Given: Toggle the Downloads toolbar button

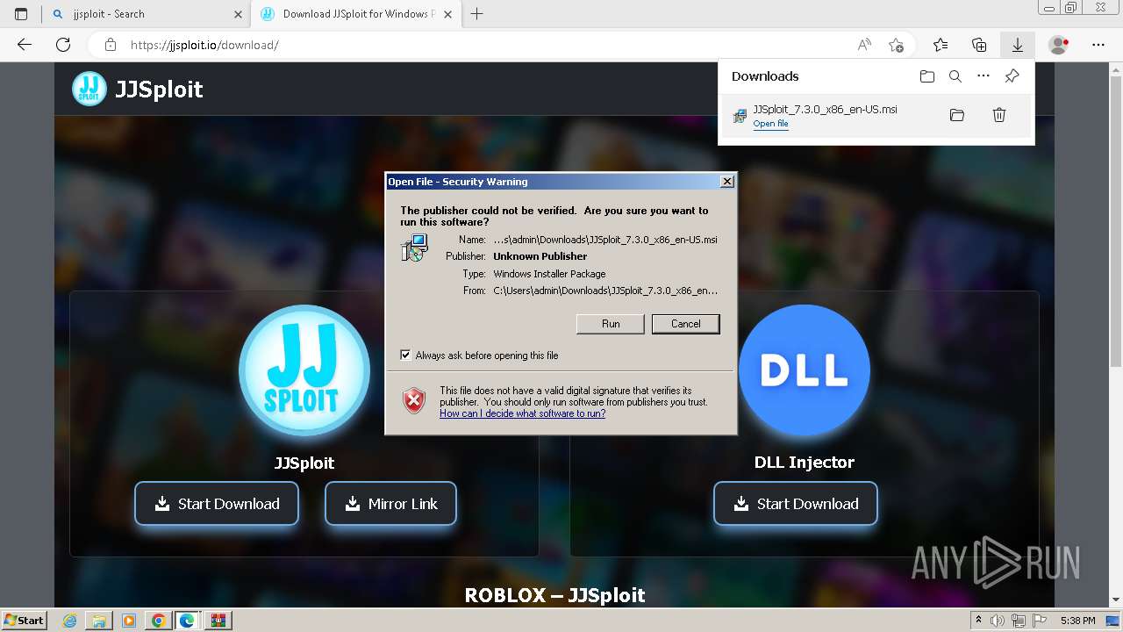Looking at the screenshot, I should [1018, 45].
